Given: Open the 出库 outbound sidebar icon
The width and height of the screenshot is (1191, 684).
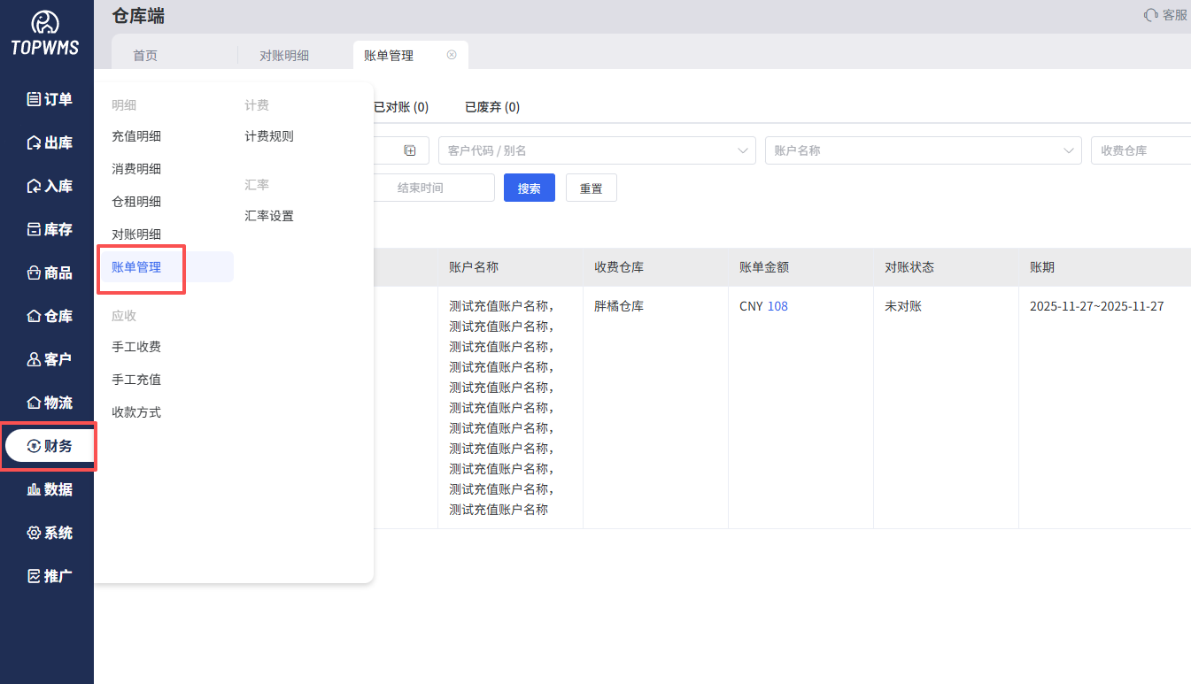Looking at the screenshot, I should (35, 142).
